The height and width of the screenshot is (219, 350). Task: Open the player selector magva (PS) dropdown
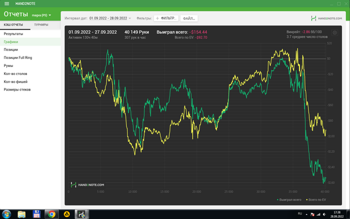pos(41,15)
